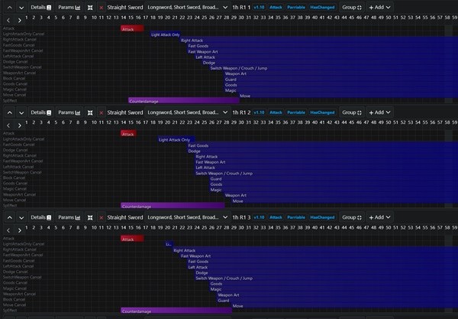Open the Group dropdown for 1h R1 1

coord(353,6)
